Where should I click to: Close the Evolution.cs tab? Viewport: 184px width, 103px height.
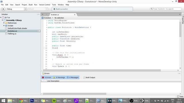75,15
